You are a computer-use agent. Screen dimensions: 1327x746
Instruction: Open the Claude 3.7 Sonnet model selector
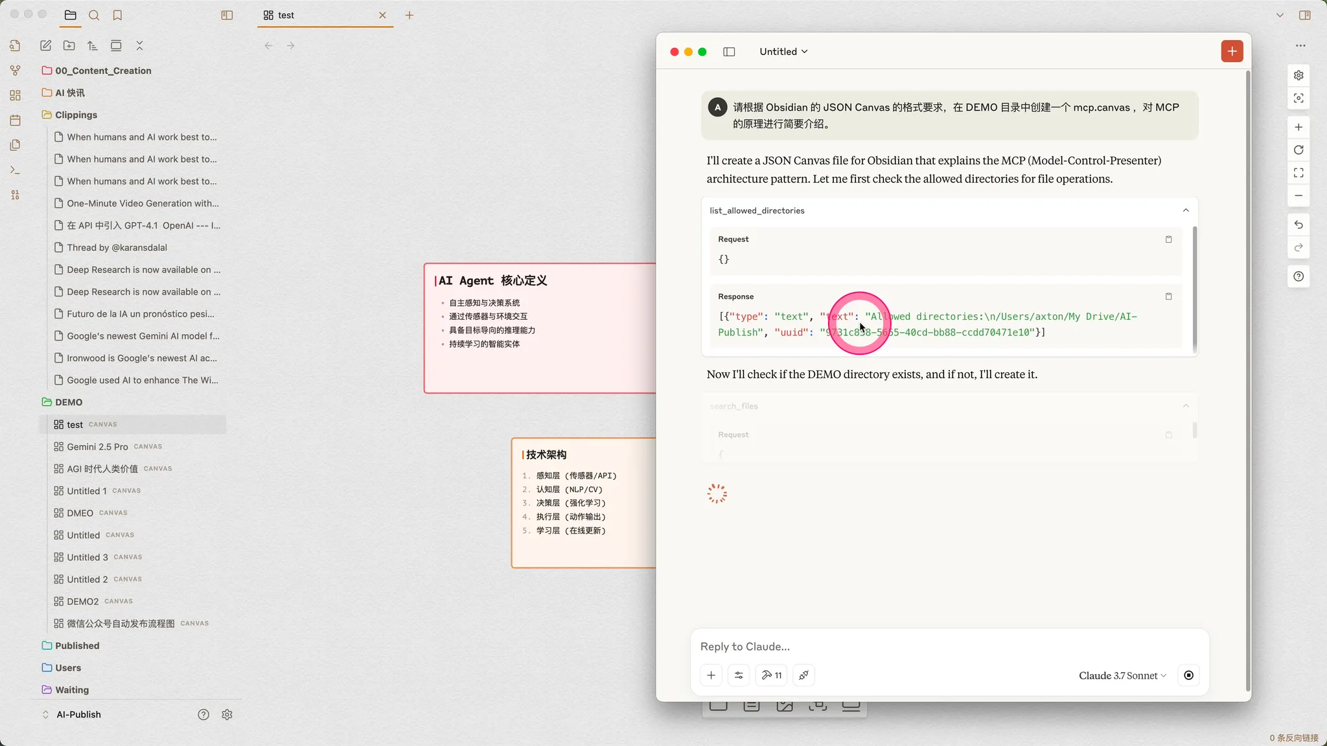[1122, 675]
